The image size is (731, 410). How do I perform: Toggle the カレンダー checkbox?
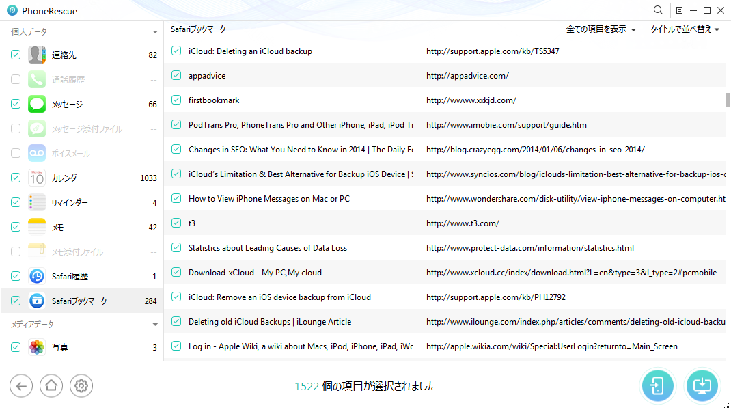[16, 178]
